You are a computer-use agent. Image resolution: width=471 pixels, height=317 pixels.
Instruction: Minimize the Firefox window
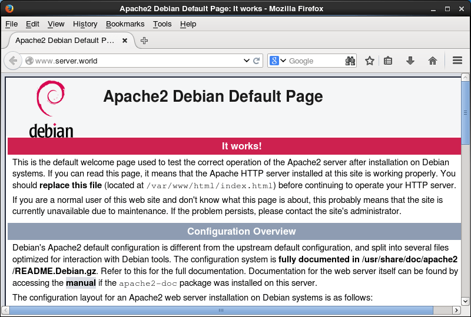(x=433, y=9)
